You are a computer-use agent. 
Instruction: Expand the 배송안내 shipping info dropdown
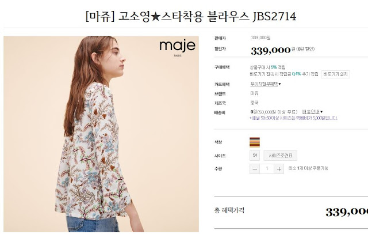click(x=312, y=112)
